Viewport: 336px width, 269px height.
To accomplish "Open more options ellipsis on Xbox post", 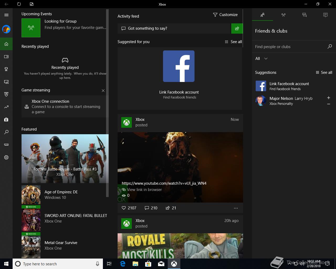I will click(236, 208).
